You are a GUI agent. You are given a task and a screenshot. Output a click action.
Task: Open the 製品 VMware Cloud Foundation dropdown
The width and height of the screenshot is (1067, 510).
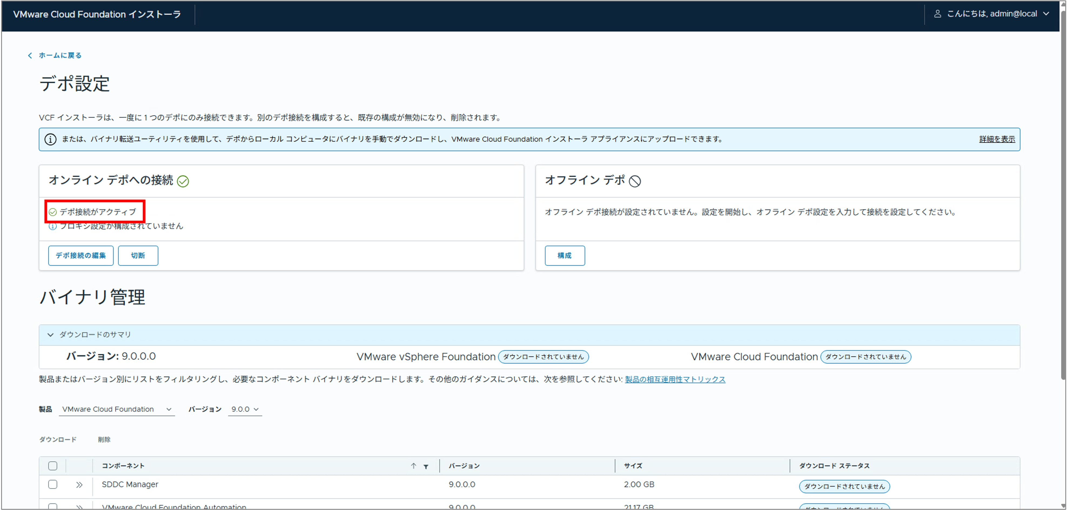(117, 409)
